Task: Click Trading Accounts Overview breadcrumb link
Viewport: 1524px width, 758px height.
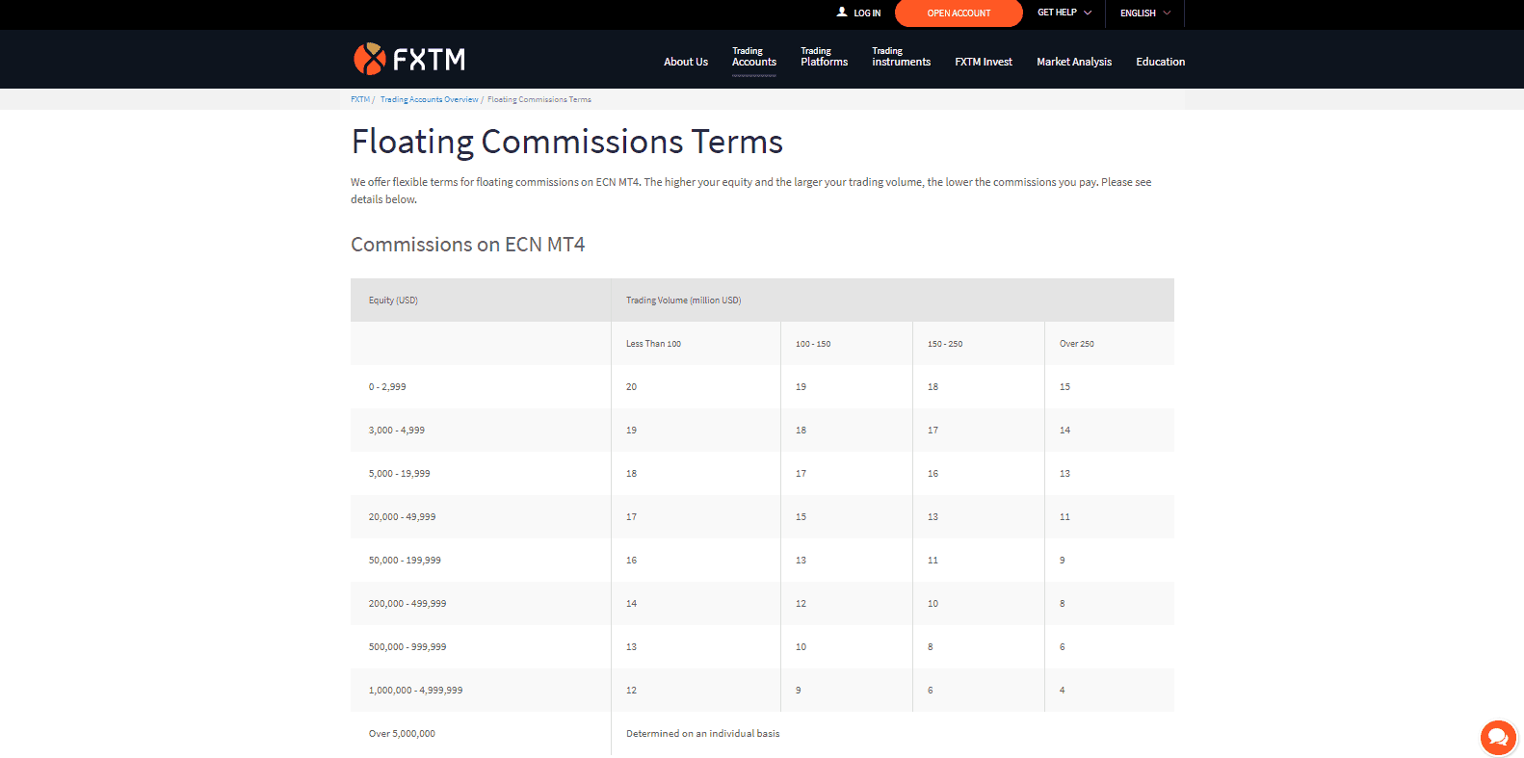Action: click(x=430, y=99)
